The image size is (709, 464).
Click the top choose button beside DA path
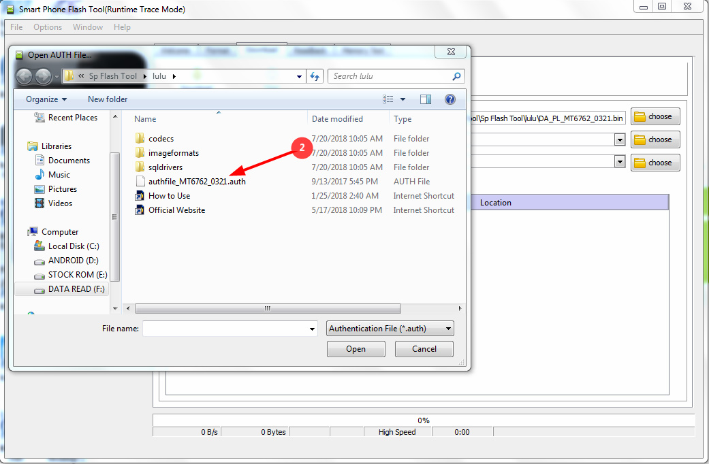tap(655, 116)
